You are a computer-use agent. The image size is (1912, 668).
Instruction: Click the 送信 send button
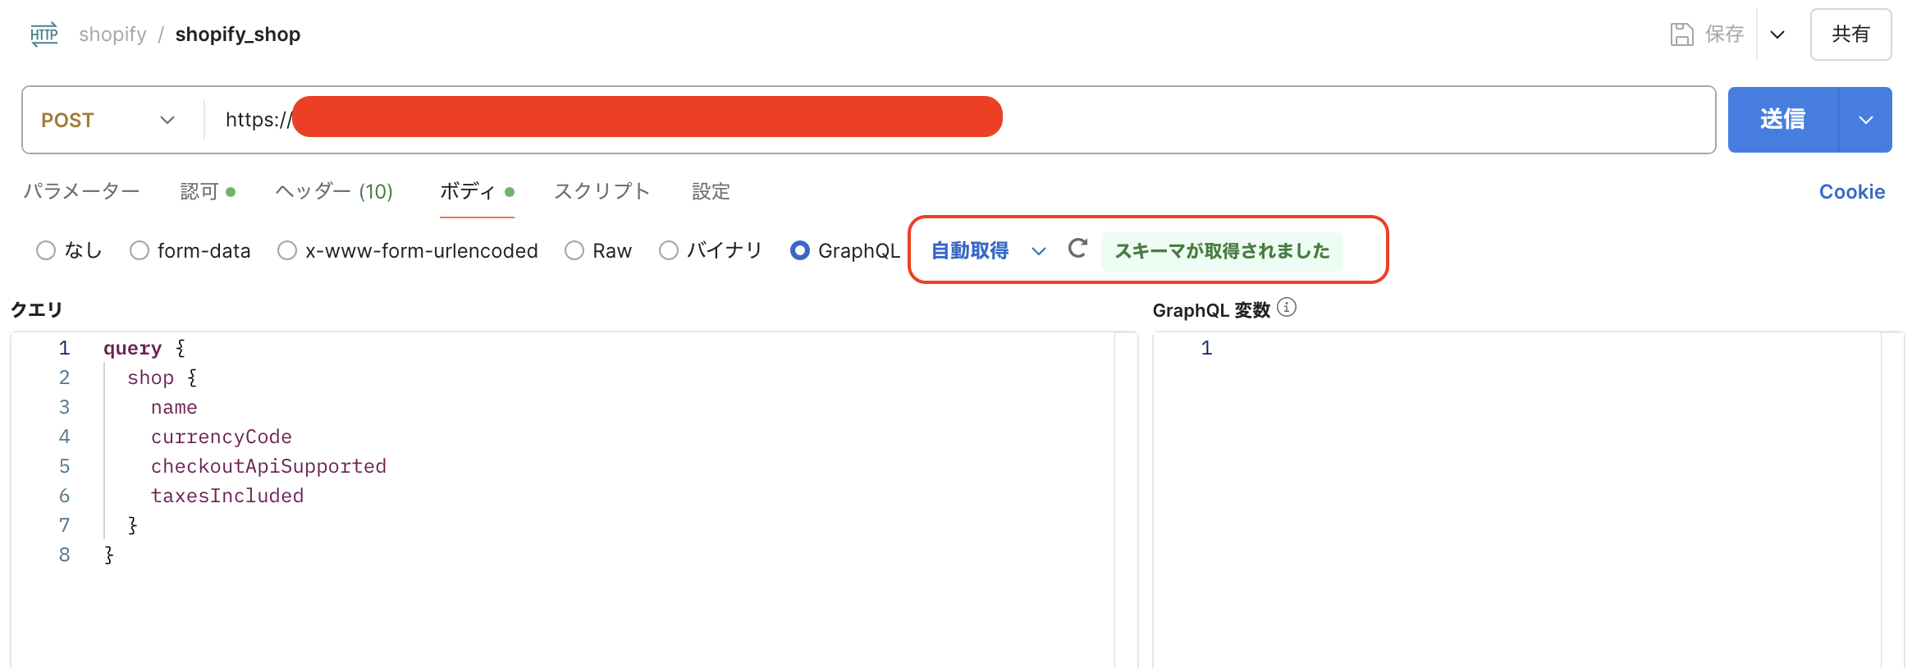coord(1783,120)
